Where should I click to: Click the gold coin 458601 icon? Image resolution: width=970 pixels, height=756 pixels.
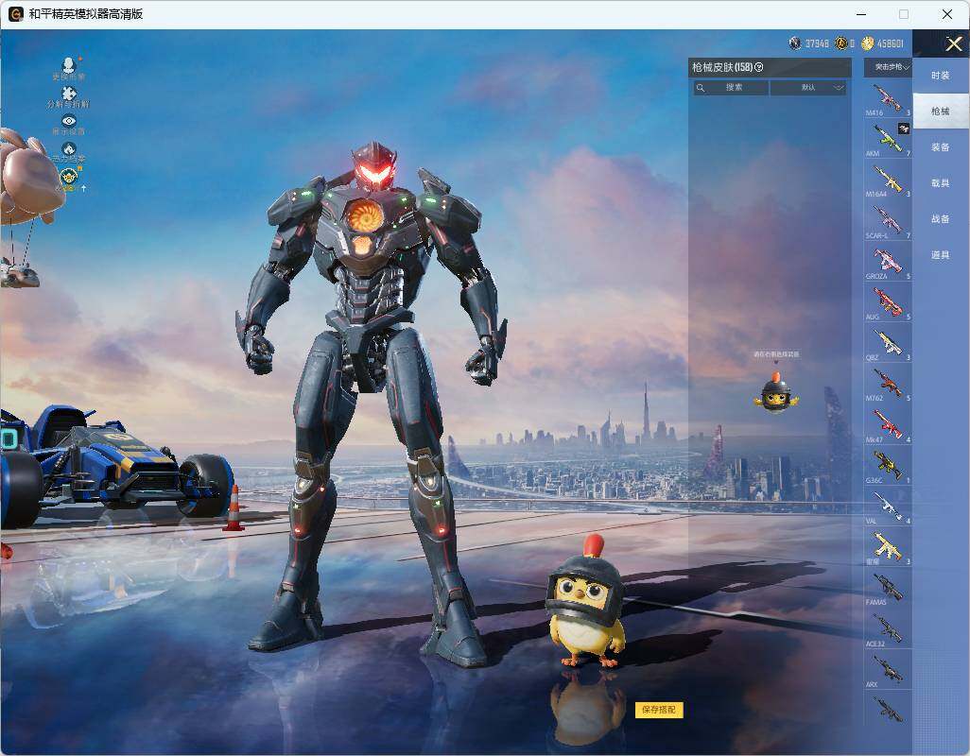[868, 43]
